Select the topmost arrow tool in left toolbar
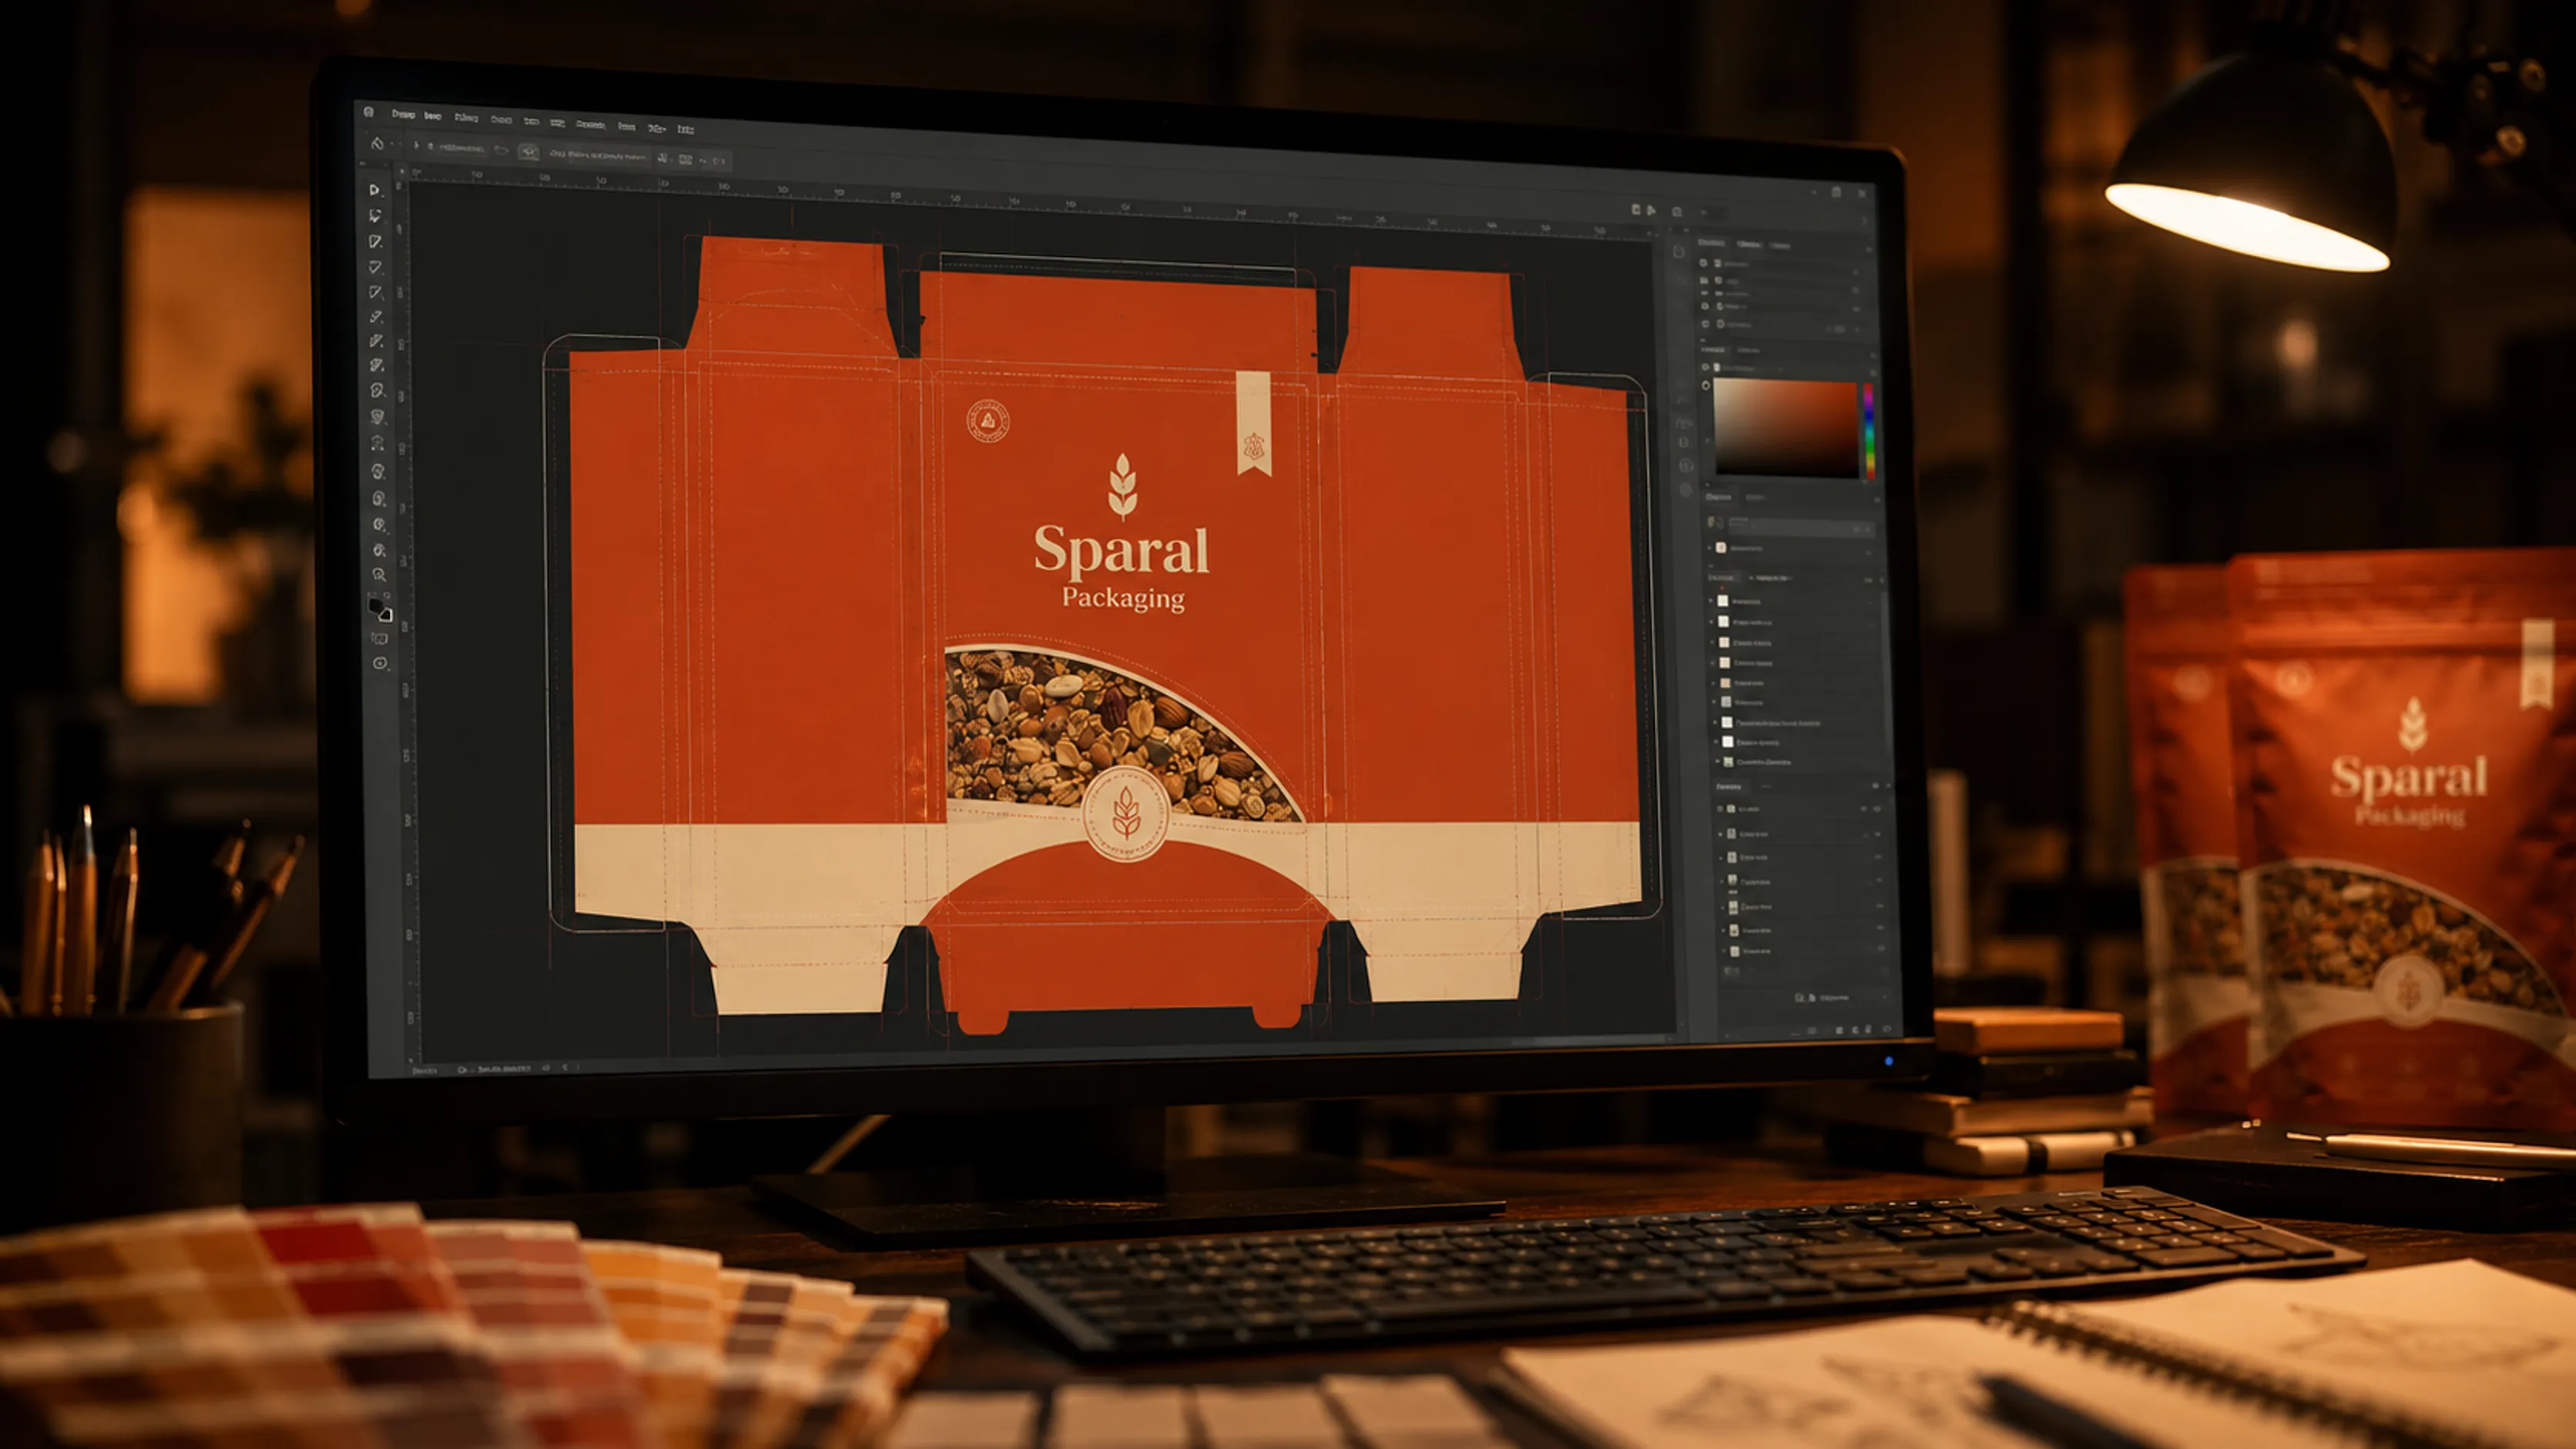Image resolution: width=2576 pixels, height=1449 pixels. (375, 190)
